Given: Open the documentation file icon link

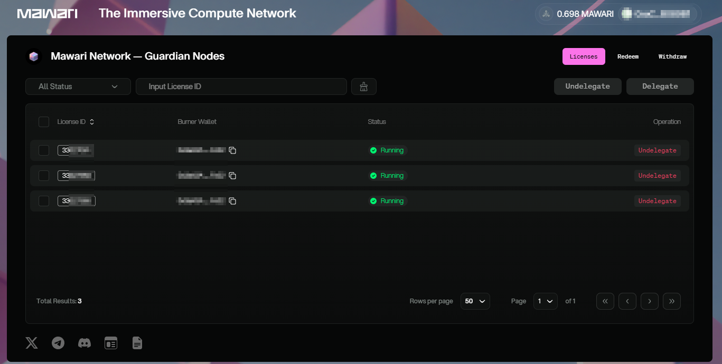Looking at the screenshot, I should point(137,343).
